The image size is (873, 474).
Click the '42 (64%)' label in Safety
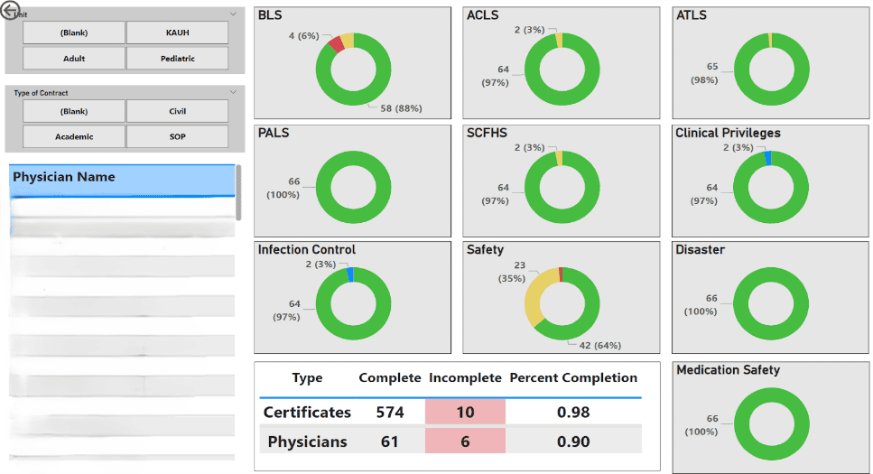pos(600,345)
